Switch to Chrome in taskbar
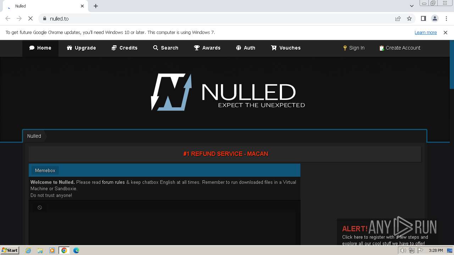 pos(64,250)
